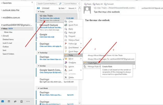Click the Junk icon in context menu
The image size is (163, 105).
tap(66, 70)
